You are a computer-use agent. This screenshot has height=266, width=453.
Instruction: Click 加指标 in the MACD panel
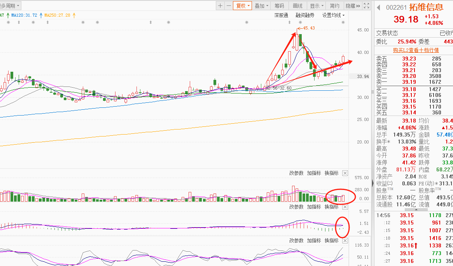[x=314, y=207]
